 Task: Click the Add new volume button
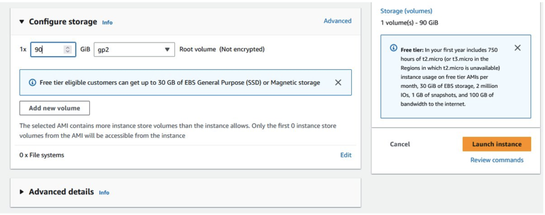(x=54, y=108)
